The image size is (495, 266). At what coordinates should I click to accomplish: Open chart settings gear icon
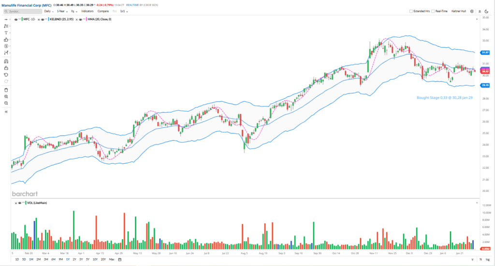[472, 11]
